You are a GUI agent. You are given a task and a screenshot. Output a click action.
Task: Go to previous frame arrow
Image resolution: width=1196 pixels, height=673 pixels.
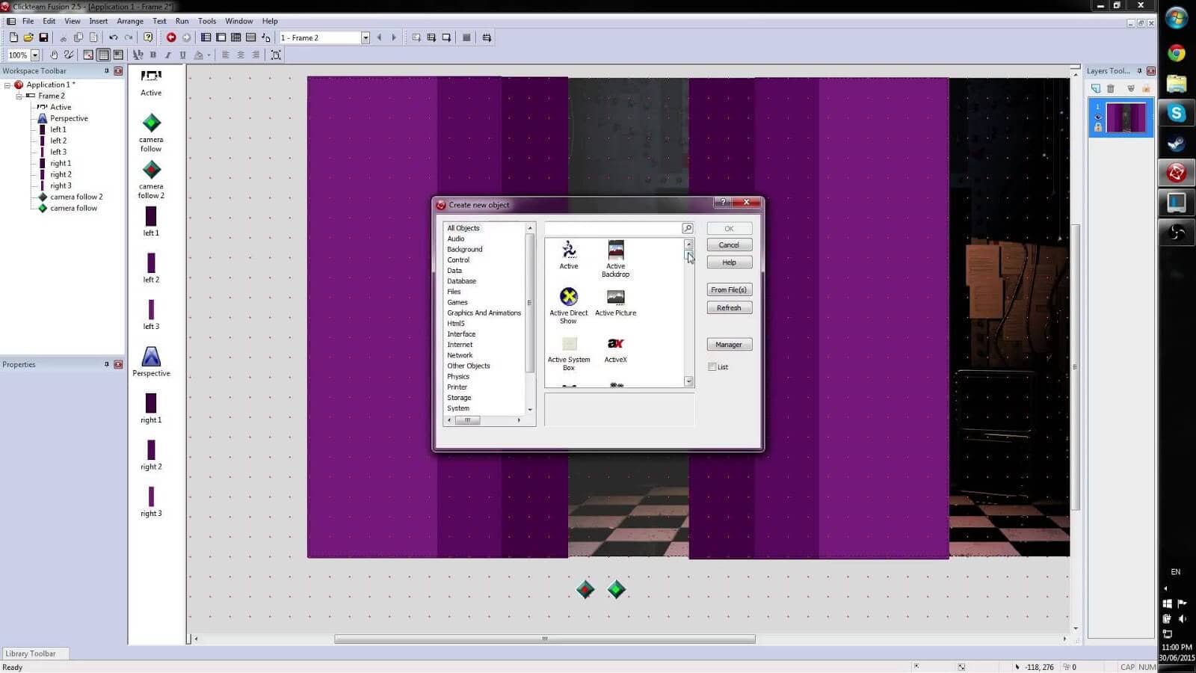379,37
